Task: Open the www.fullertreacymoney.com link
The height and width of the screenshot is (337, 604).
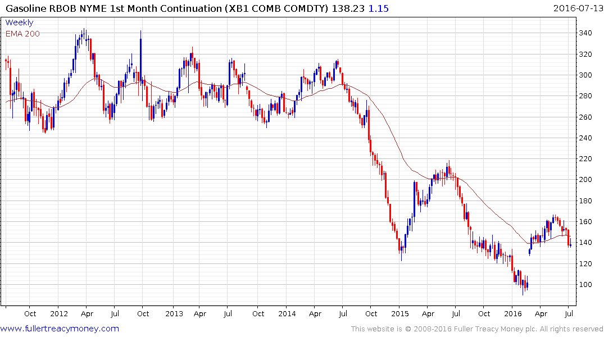Action: tap(60, 329)
